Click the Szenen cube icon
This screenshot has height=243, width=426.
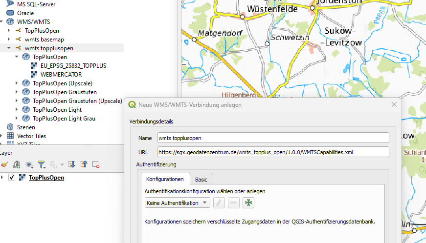click(x=10, y=127)
